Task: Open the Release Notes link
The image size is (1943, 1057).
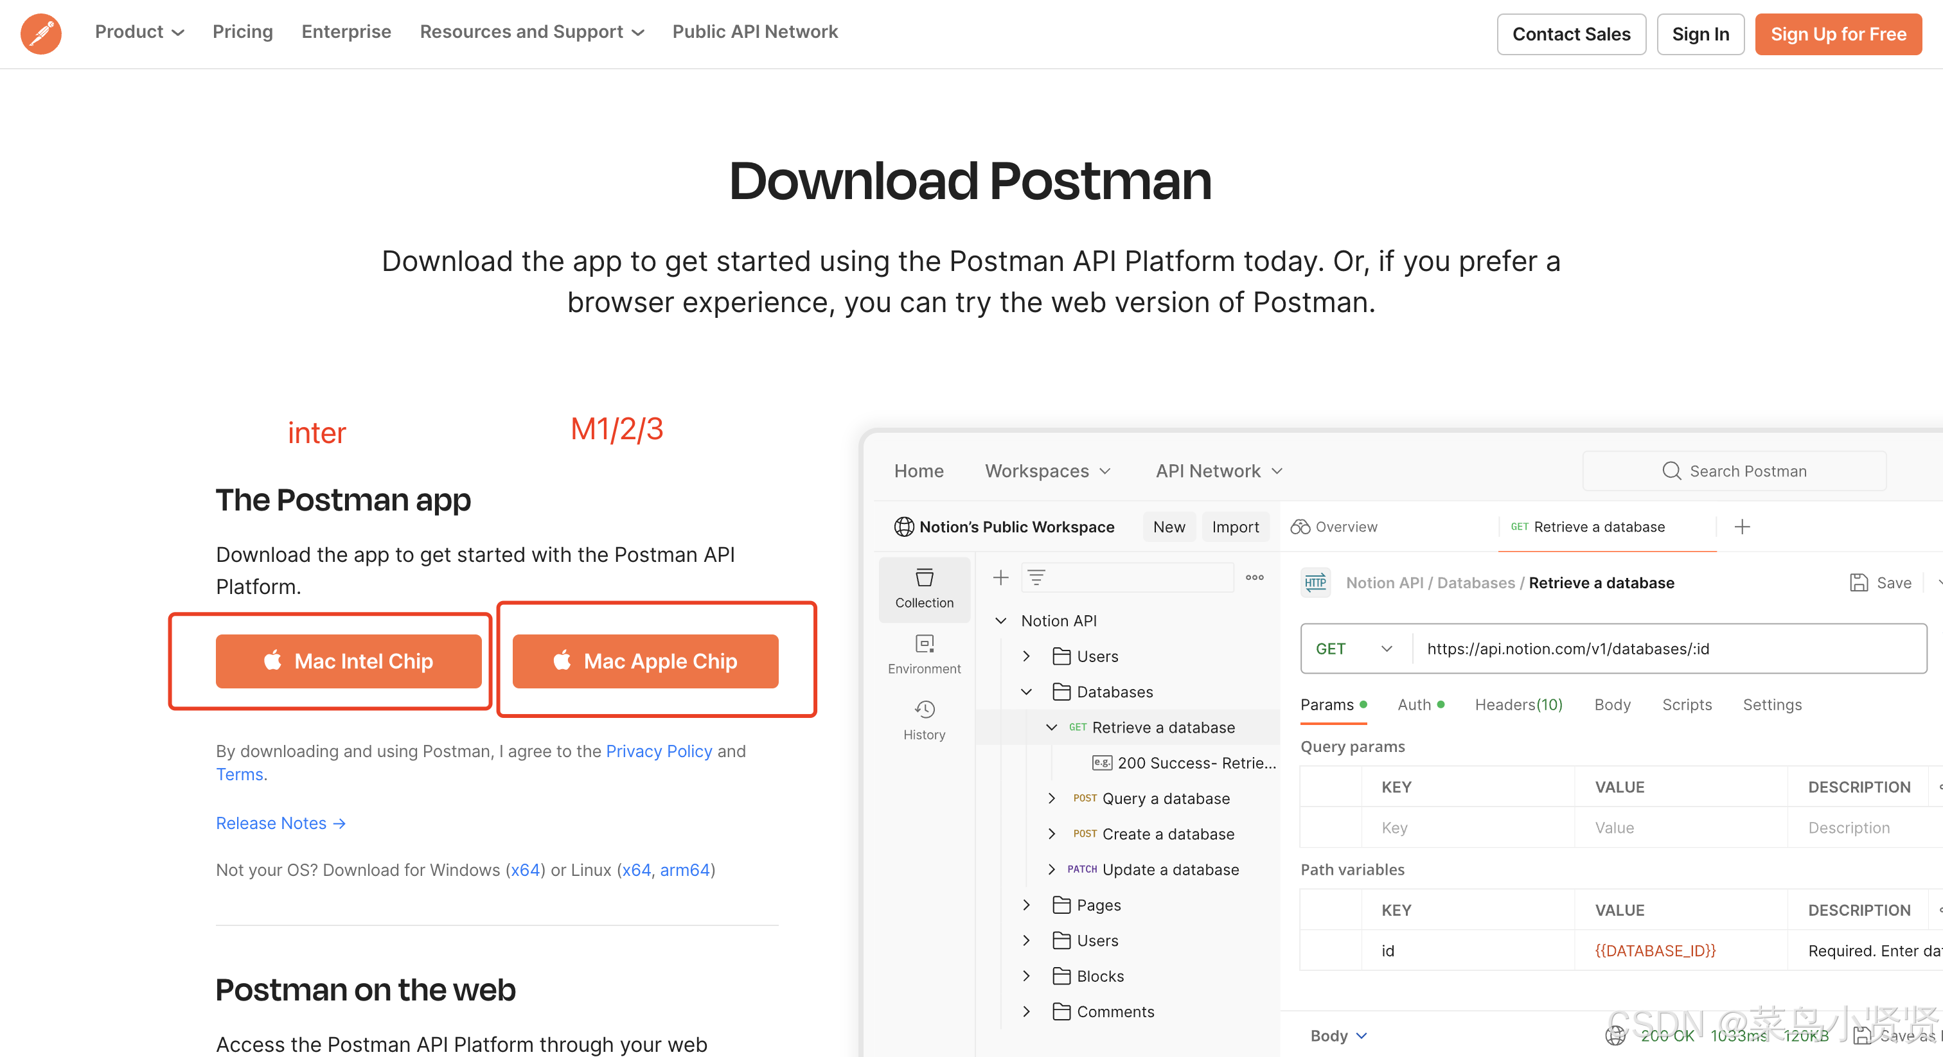Action: point(281,823)
